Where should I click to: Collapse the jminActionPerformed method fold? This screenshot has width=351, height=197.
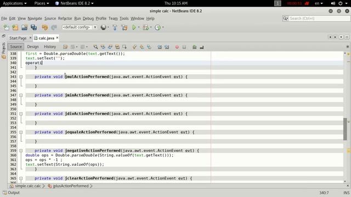tap(21, 95)
